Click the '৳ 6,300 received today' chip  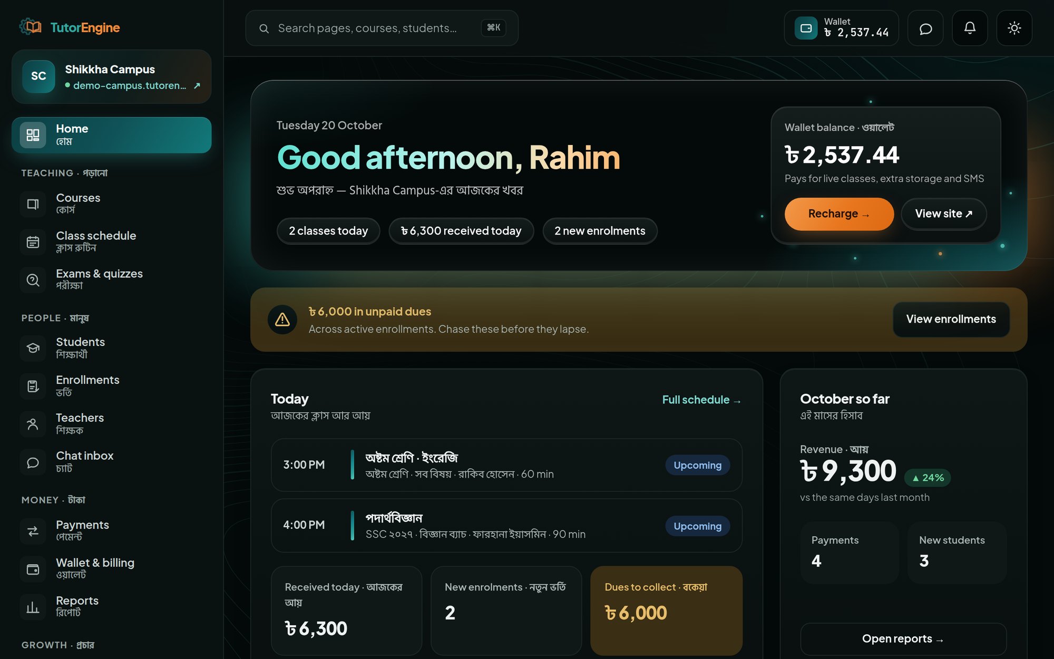[x=461, y=231]
